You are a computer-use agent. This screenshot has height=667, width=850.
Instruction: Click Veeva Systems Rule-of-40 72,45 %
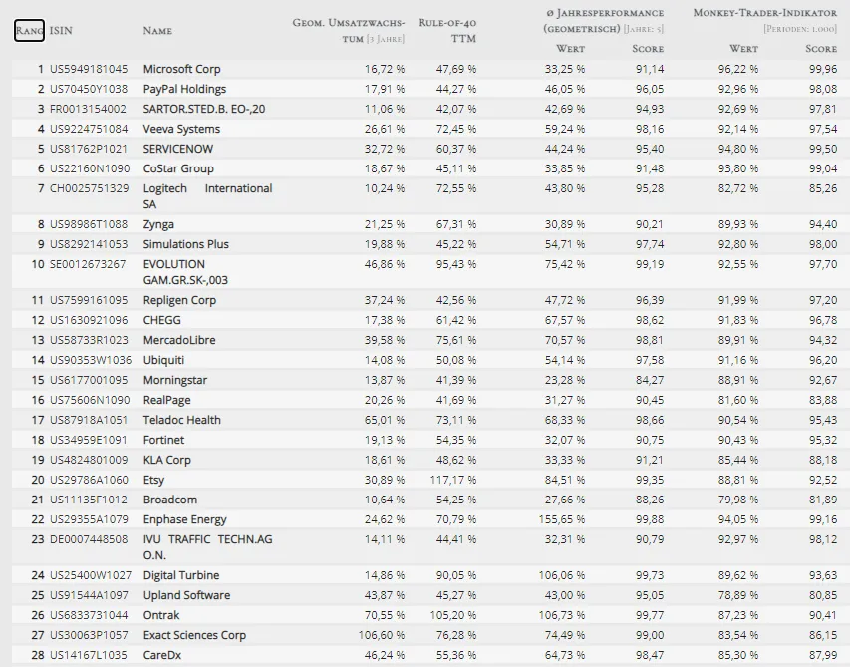456,129
